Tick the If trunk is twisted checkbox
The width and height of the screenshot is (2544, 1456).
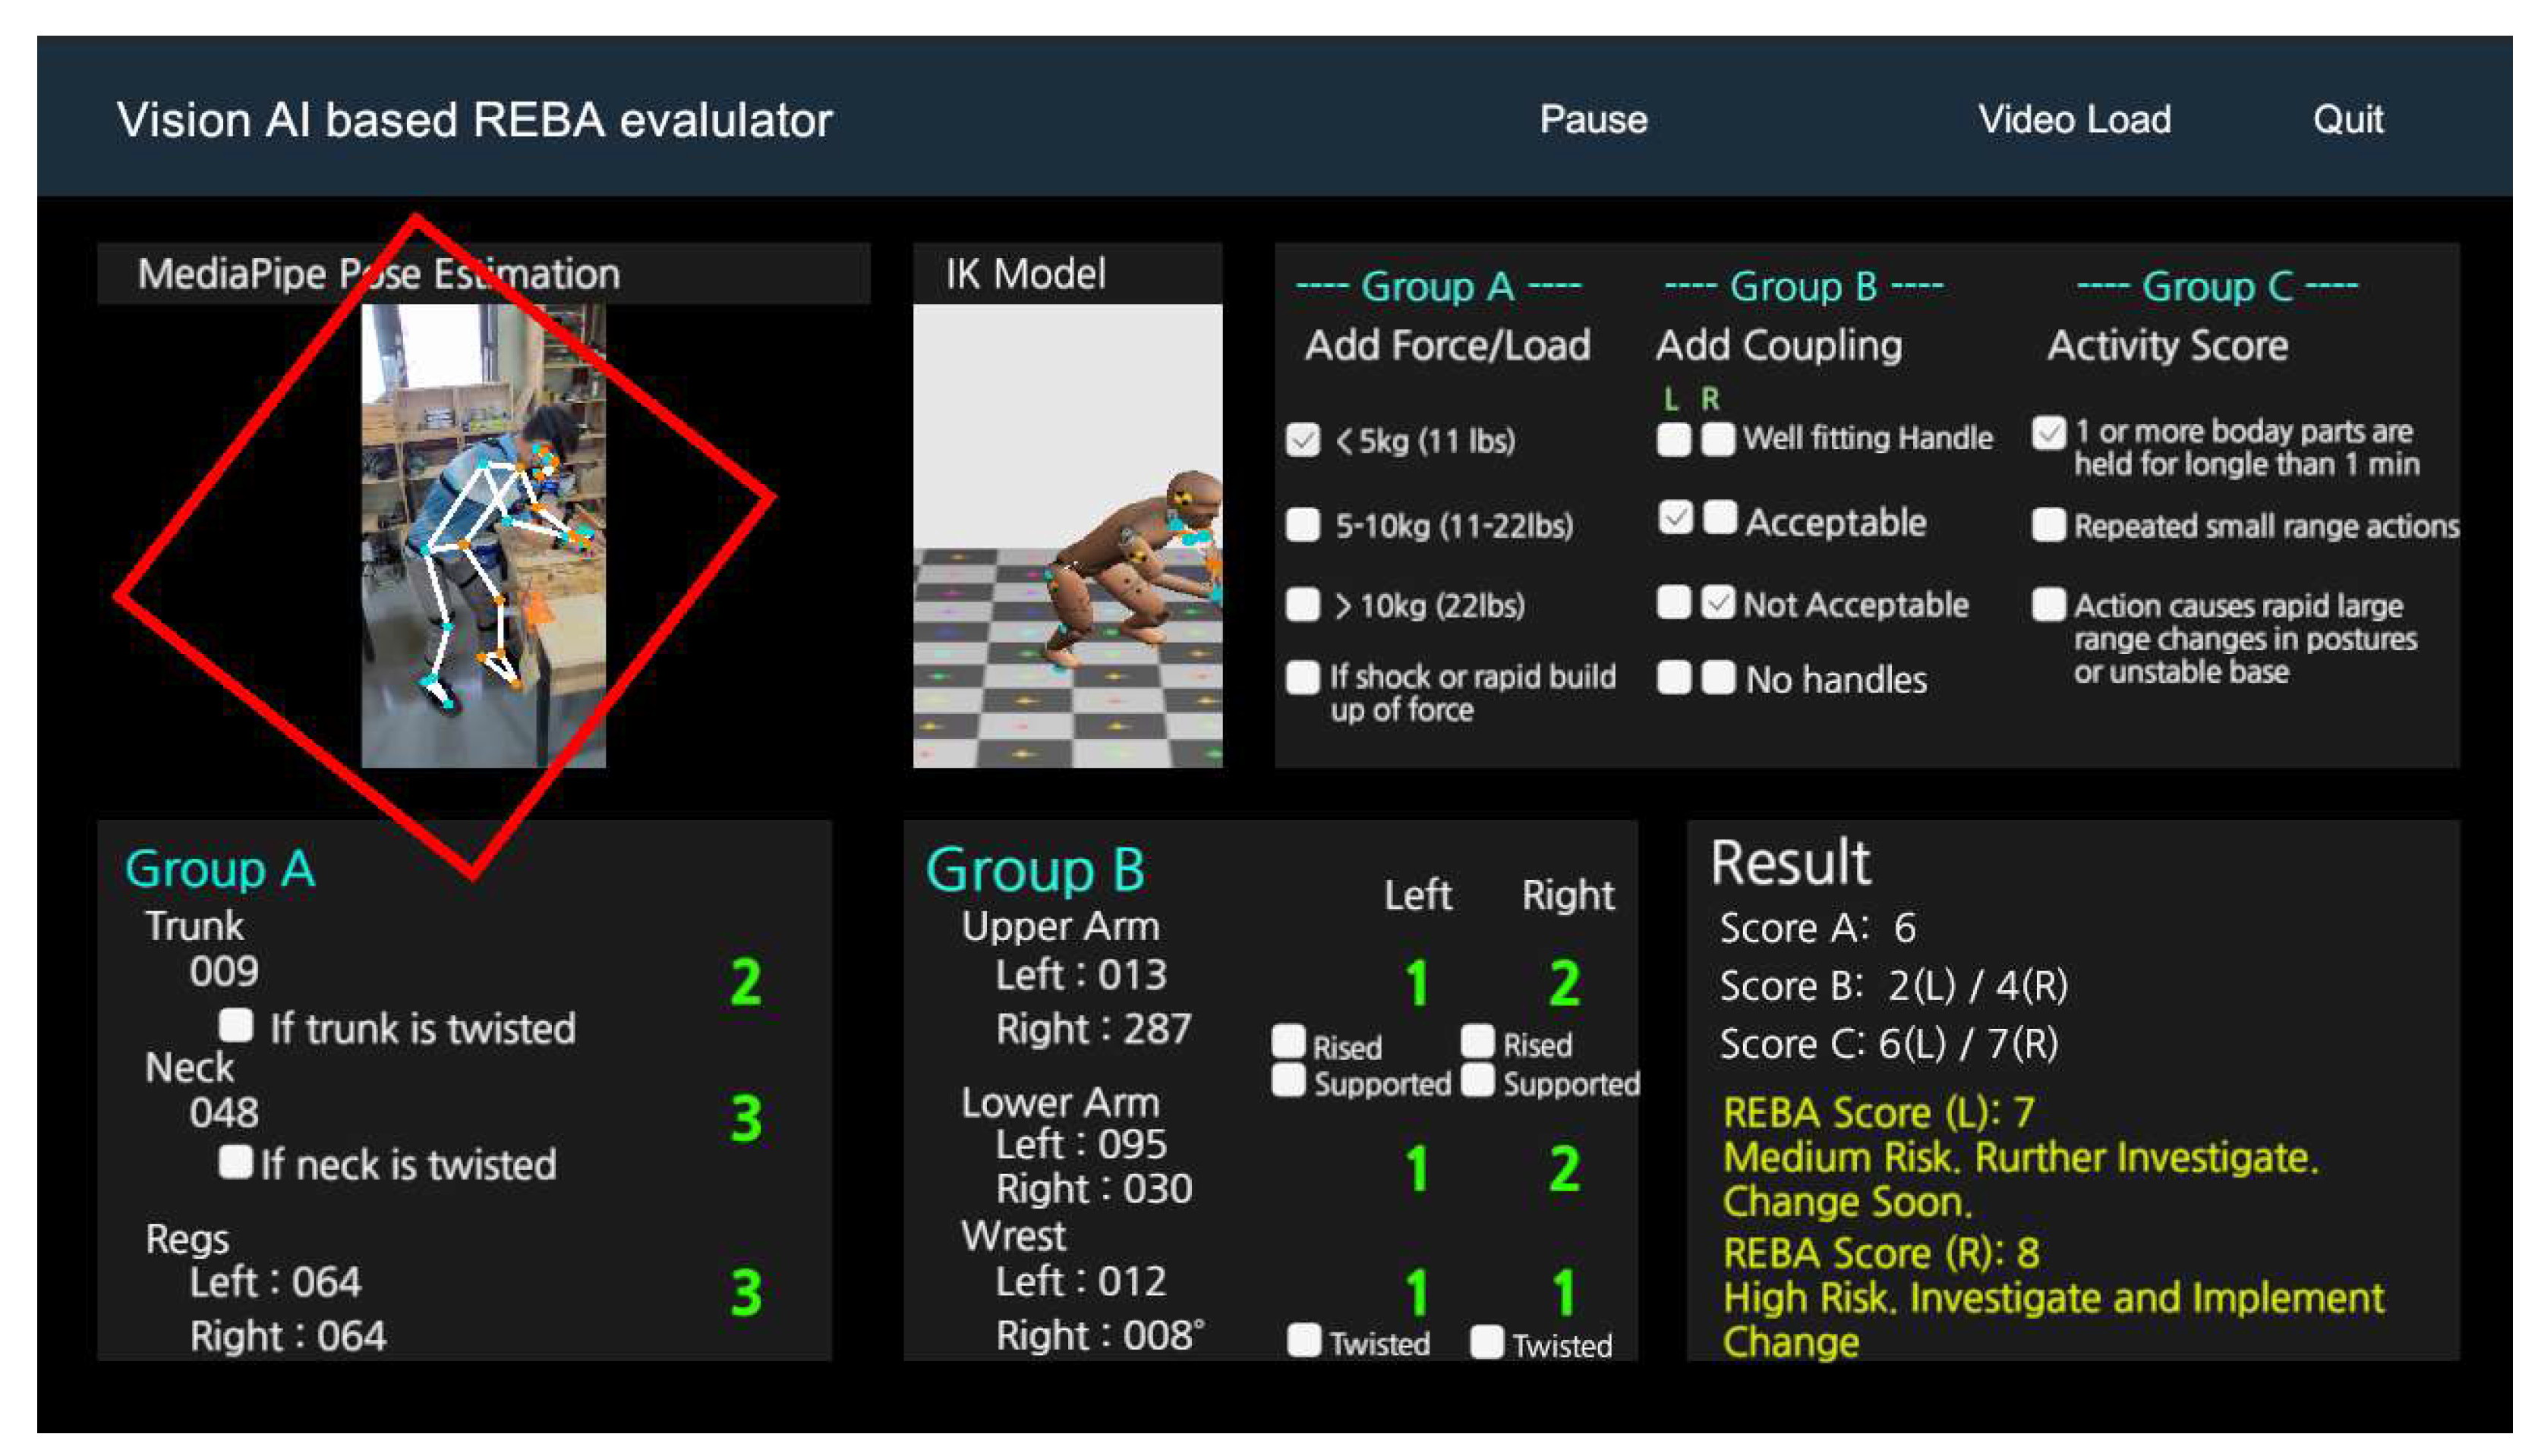[x=236, y=1024]
